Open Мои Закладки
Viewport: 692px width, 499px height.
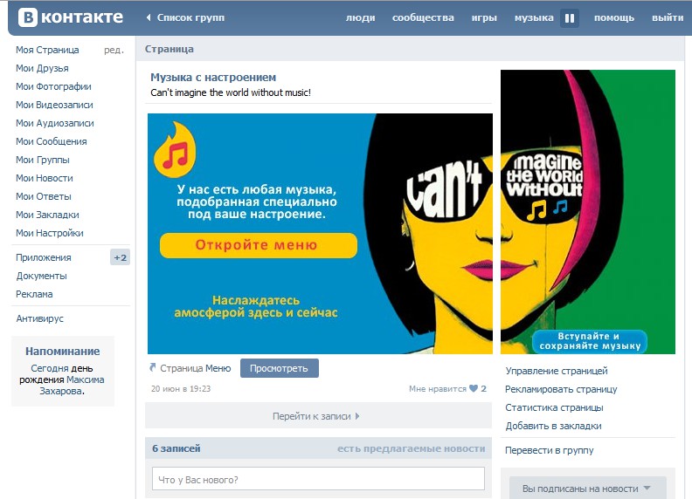(47, 215)
